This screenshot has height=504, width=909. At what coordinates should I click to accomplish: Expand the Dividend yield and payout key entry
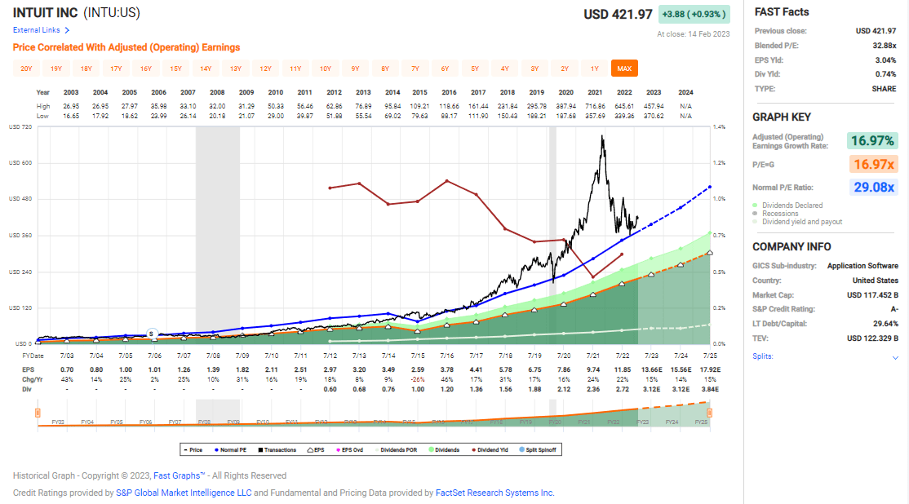[804, 220]
